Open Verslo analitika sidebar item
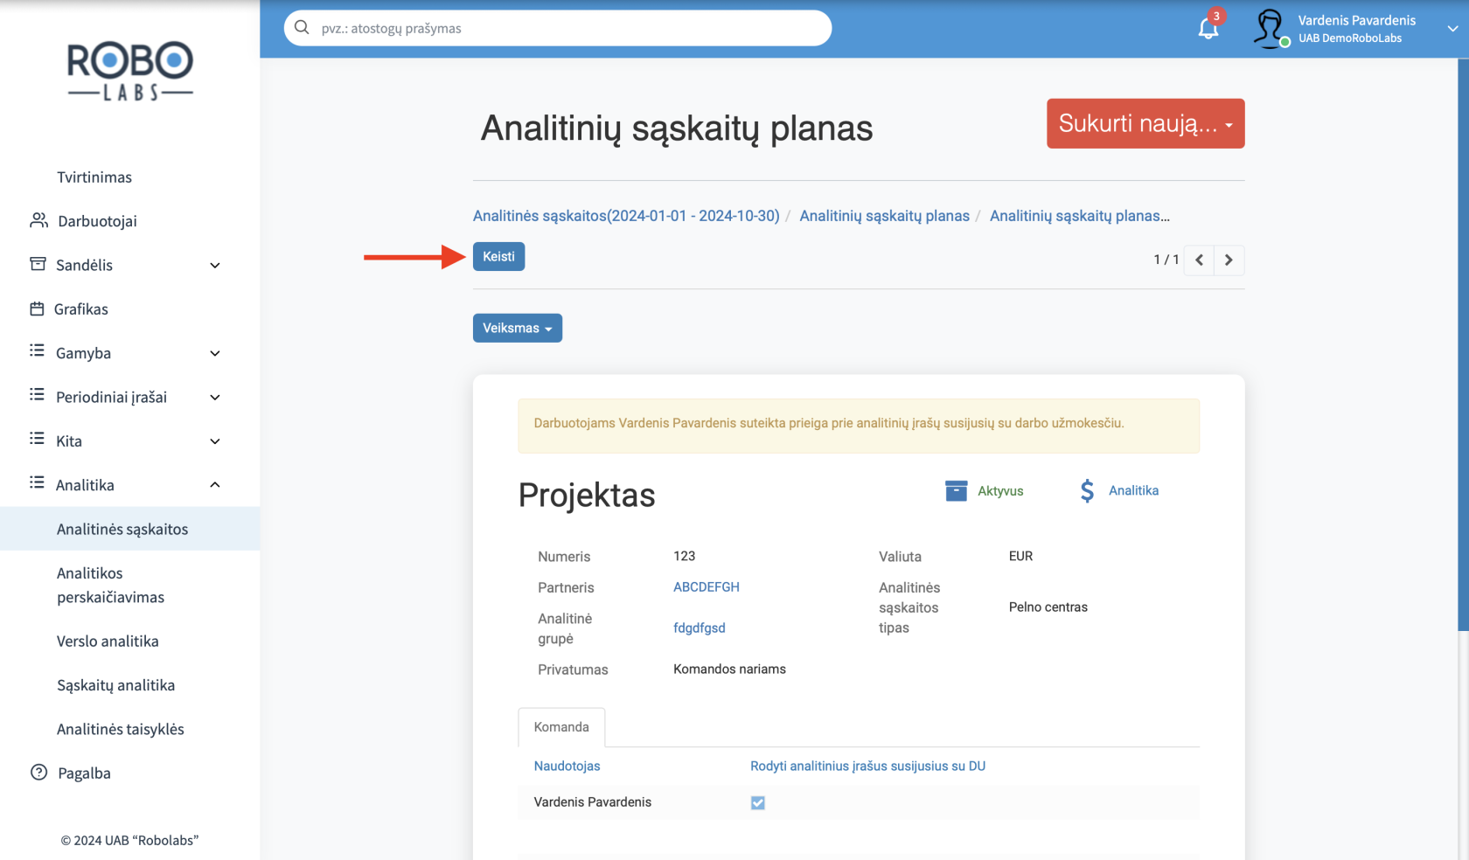The height and width of the screenshot is (860, 1469). pyautogui.click(x=108, y=642)
